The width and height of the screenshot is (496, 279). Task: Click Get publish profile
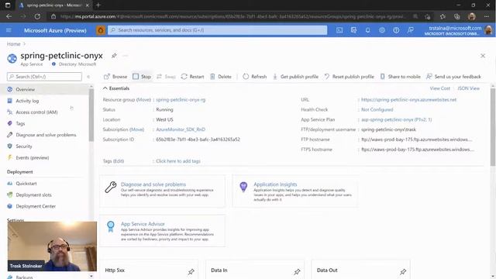point(295,77)
